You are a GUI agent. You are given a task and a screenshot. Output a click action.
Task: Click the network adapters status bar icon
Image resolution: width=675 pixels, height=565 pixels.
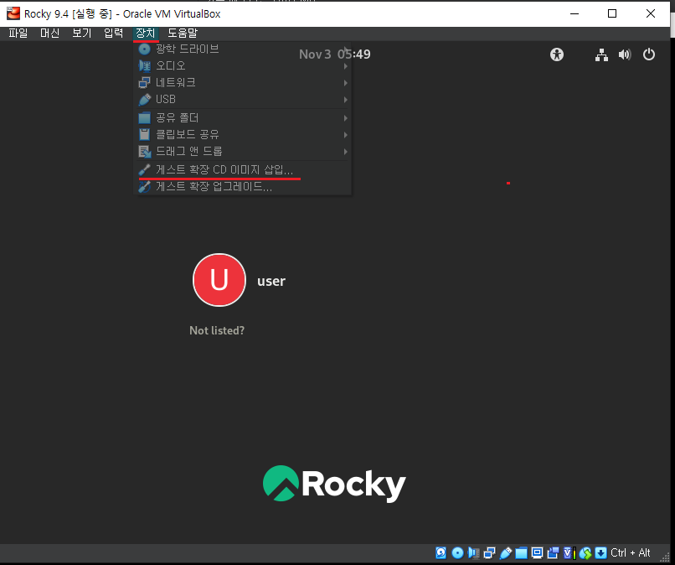click(x=489, y=553)
